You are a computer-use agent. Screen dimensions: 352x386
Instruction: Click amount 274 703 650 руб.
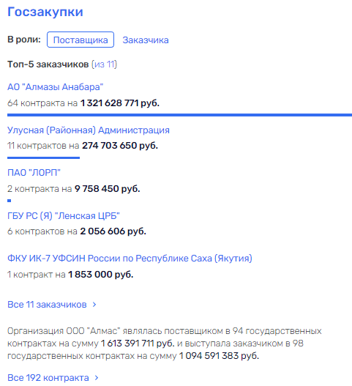120,146
